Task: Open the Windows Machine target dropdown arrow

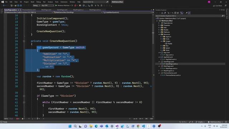Action: coord(70,6)
